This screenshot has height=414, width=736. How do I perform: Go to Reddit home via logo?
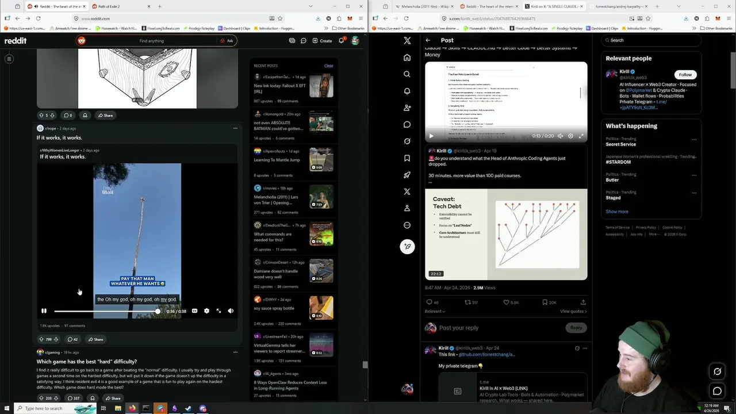(x=16, y=41)
